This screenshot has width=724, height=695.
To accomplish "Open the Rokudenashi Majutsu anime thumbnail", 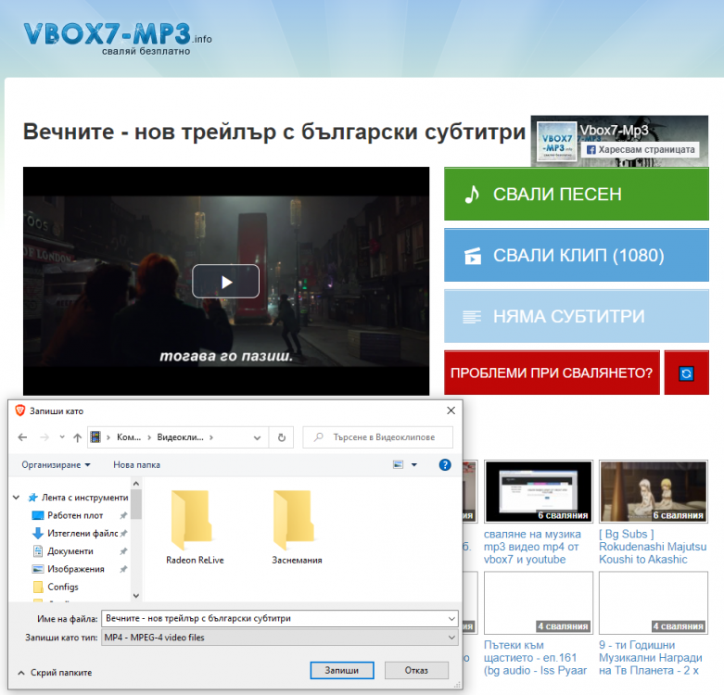I will [654, 491].
